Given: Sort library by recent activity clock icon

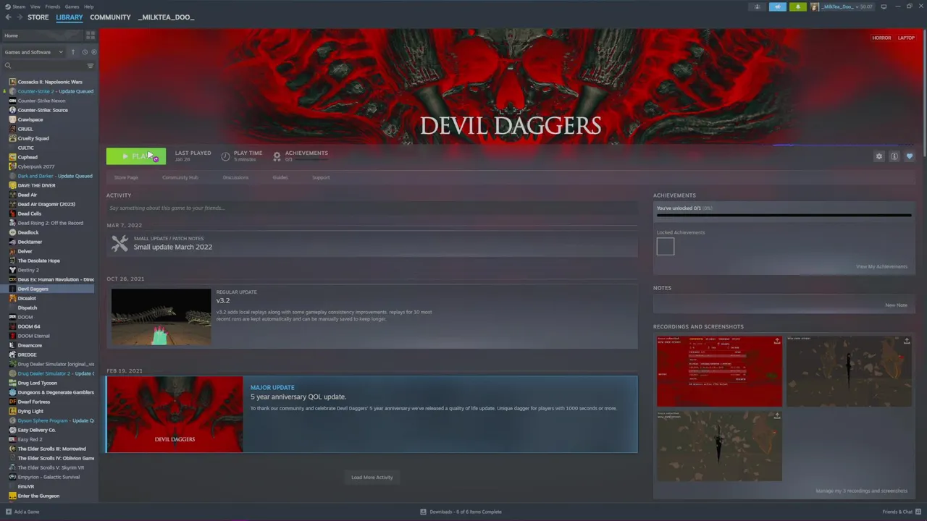Looking at the screenshot, I should (x=85, y=52).
